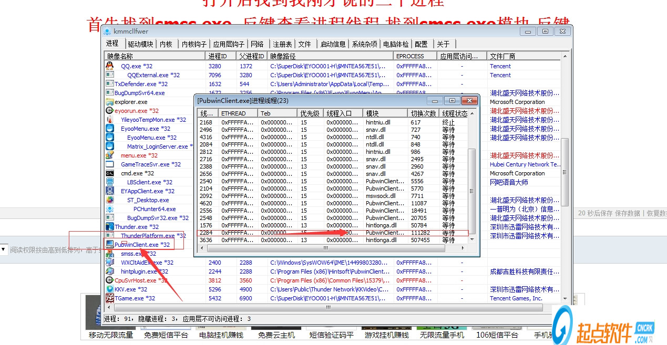Sort by 父进程ID column header

coord(251,56)
